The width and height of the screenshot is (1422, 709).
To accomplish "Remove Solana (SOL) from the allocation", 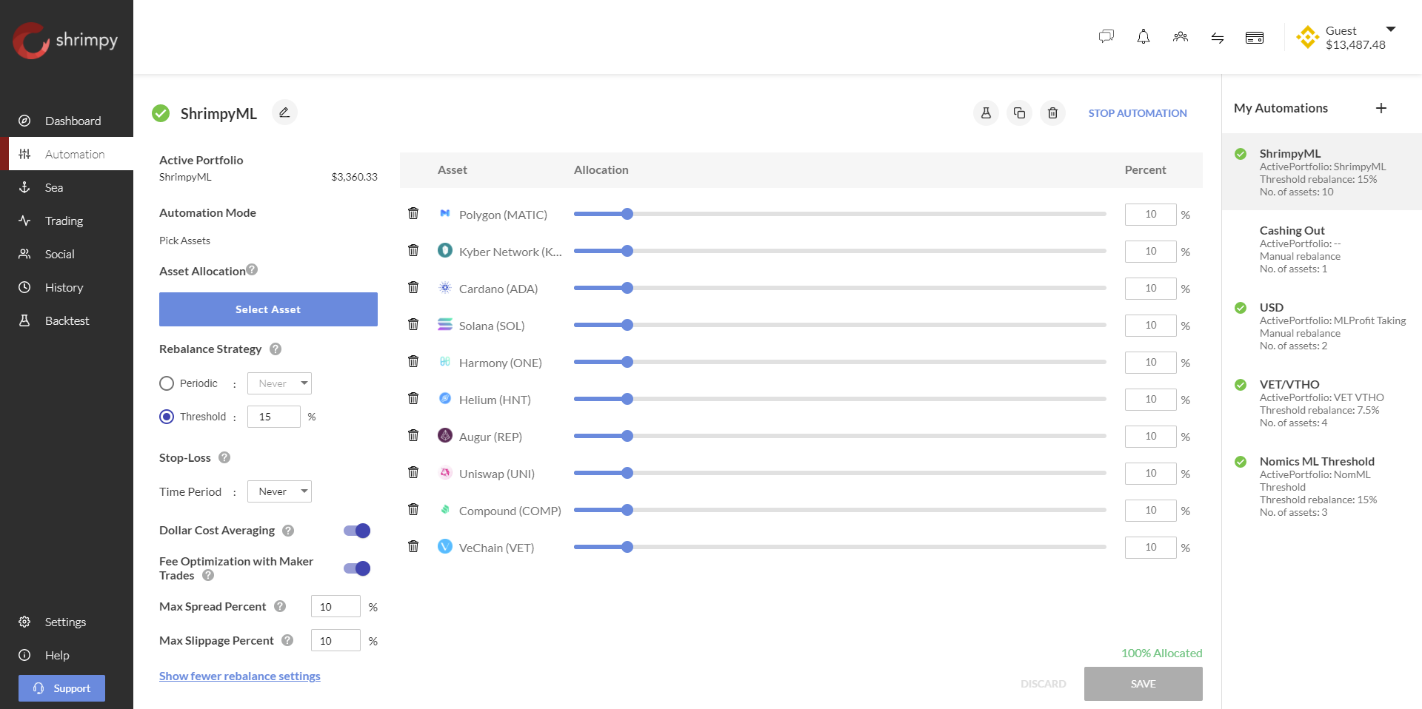I will [413, 325].
